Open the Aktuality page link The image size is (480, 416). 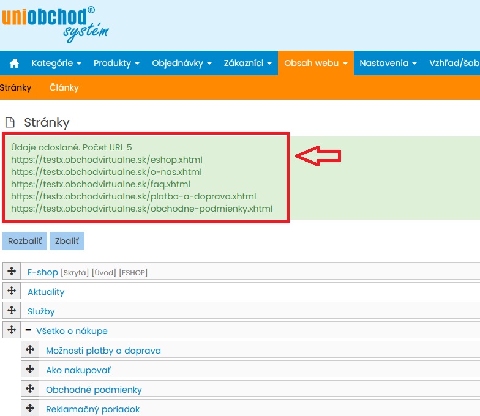[46, 292]
